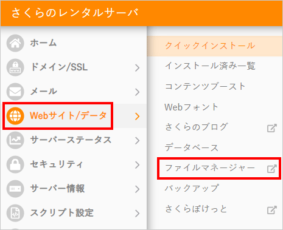Open コンテンツブースト submenu entry

click(205, 86)
